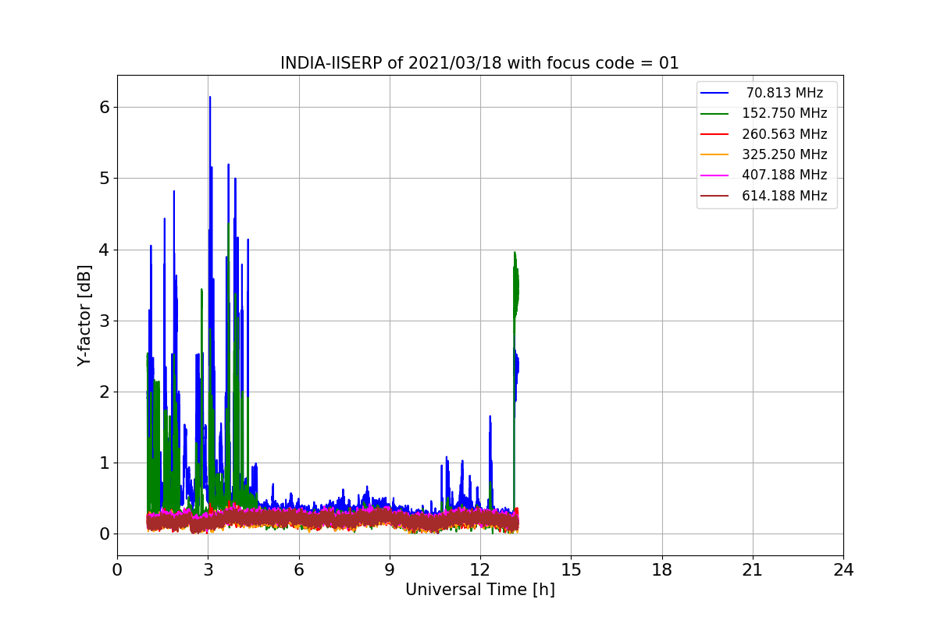This screenshot has width=937, height=624.
Task: Click x-axis tick label 0
Action: [117, 569]
